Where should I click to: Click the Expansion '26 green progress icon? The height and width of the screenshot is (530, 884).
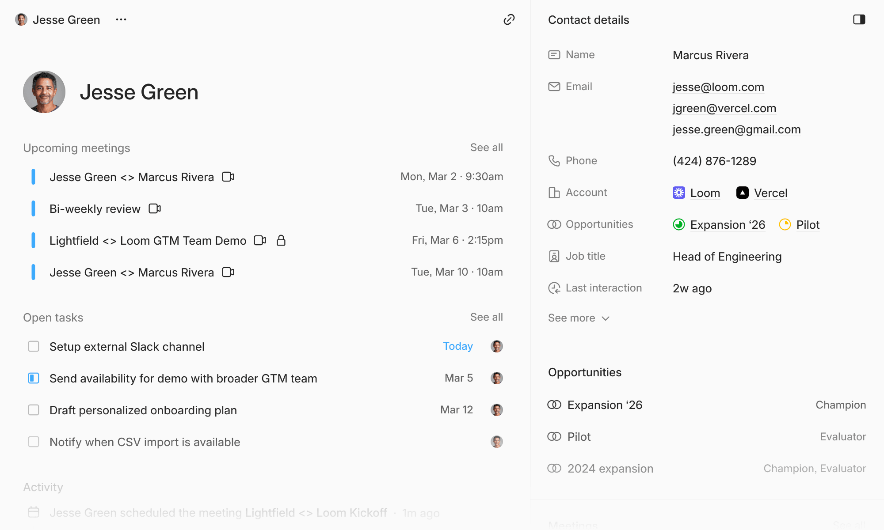[678, 224]
